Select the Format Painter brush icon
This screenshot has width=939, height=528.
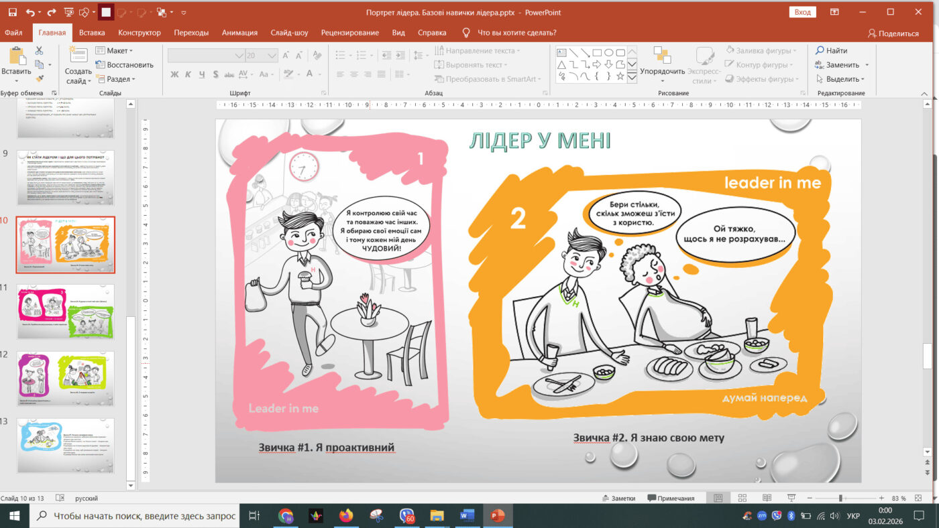39,78
